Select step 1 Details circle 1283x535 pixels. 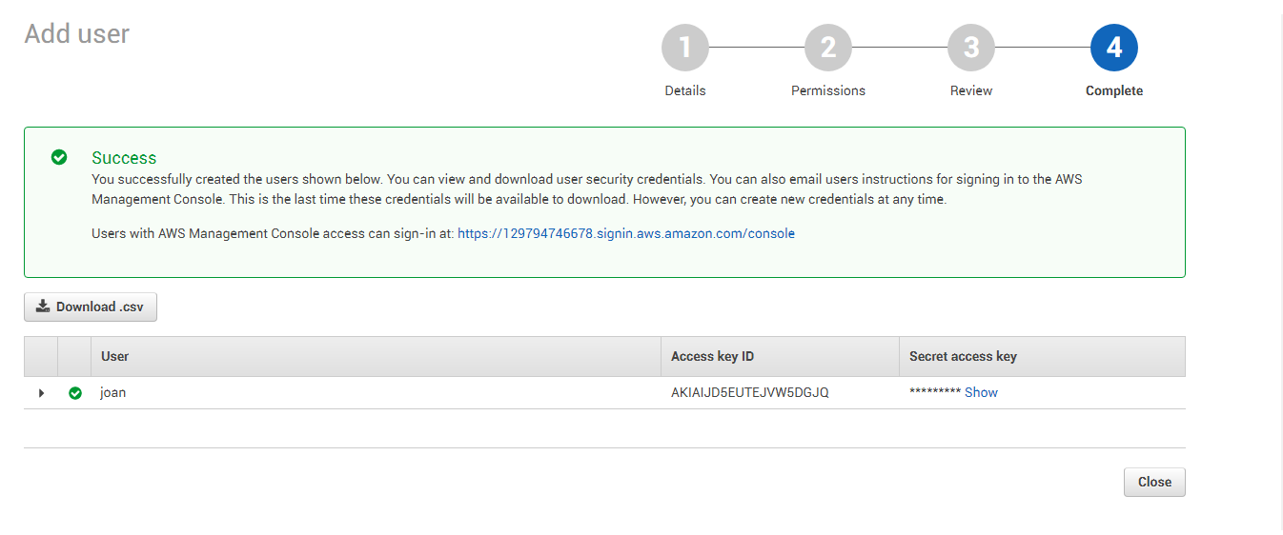685,48
